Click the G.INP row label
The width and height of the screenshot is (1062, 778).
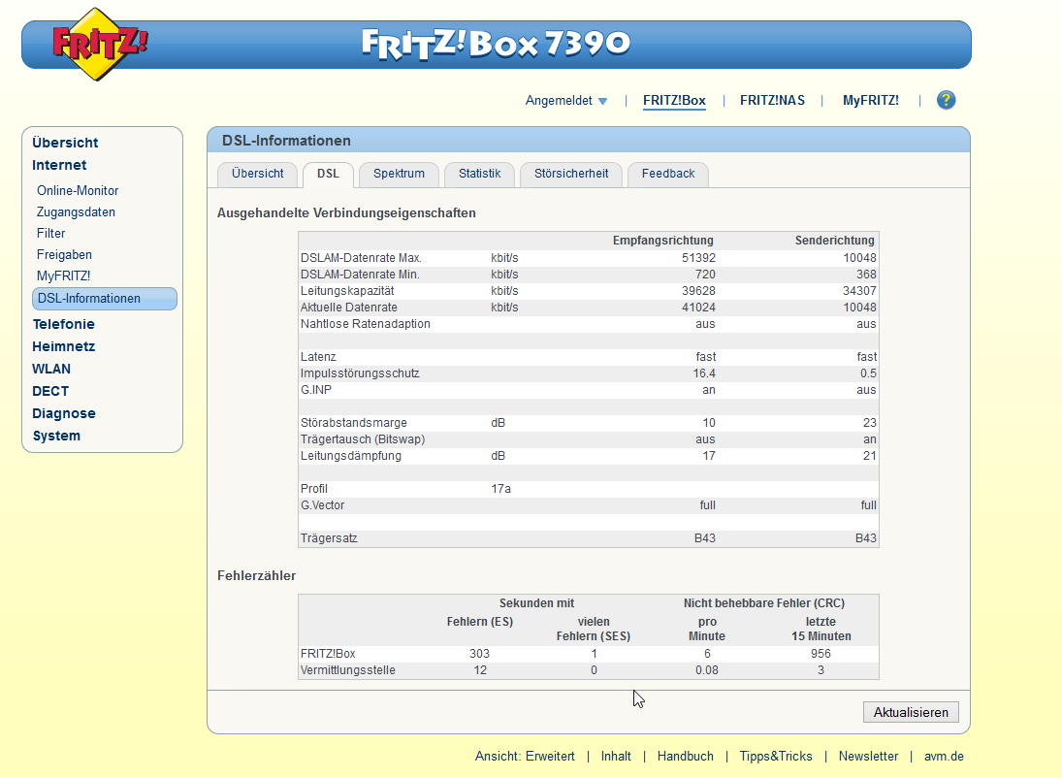point(315,390)
